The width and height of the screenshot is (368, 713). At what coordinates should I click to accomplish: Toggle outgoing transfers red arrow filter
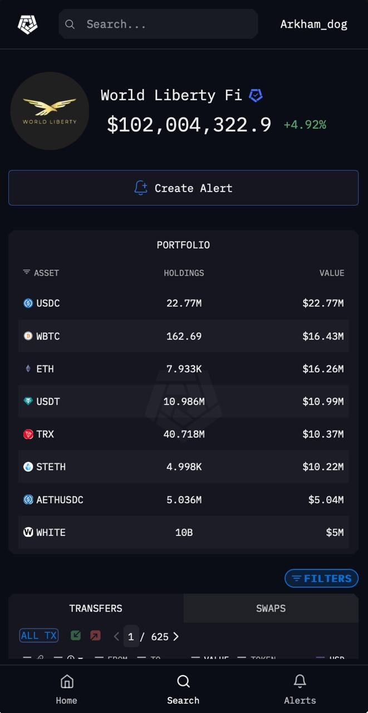pyautogui.click(x=95, y=636)
